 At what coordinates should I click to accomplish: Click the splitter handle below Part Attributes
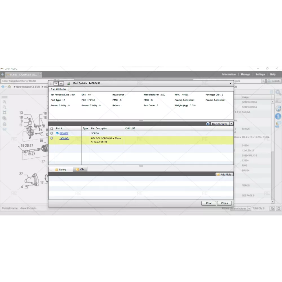point(141,120)
